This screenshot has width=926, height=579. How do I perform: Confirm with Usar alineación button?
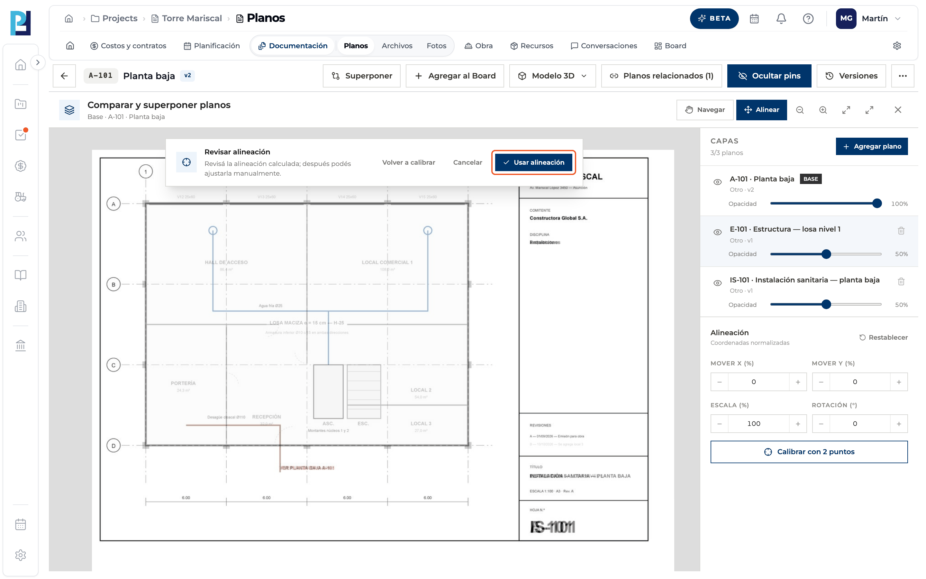pos(533,162)
